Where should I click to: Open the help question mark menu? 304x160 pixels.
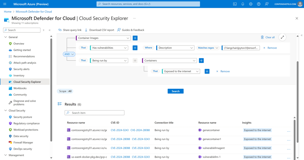coord(258,4)
